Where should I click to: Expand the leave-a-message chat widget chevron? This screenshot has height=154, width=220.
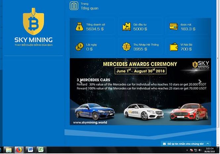[208, 144]
